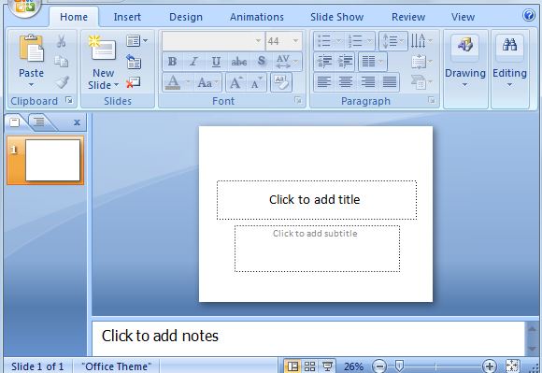Fit slide to current window icon
This screenshot has height=373, width=542.
[512, 366]
